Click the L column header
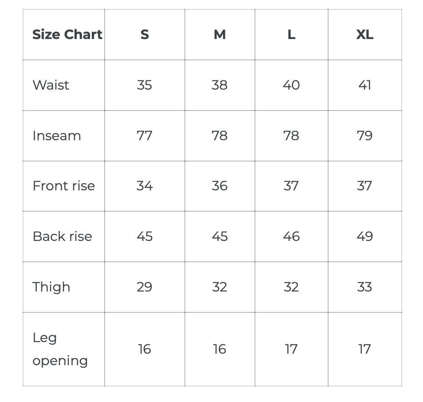Image resolution: width=423 pixels, height=402 pixels. (x=291, y=35)
